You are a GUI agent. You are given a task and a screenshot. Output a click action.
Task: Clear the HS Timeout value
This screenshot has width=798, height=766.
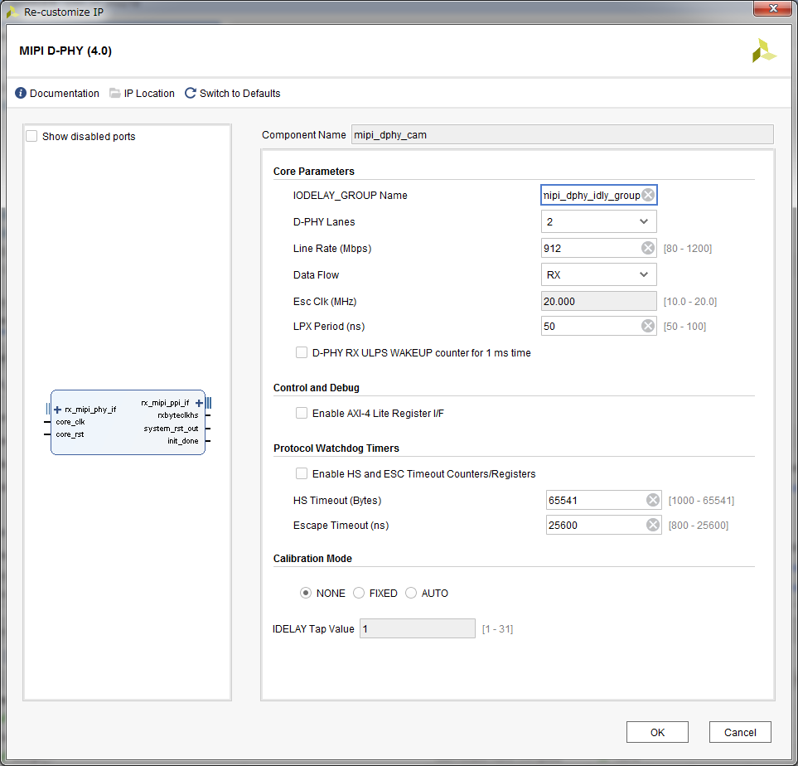point(653,500)
